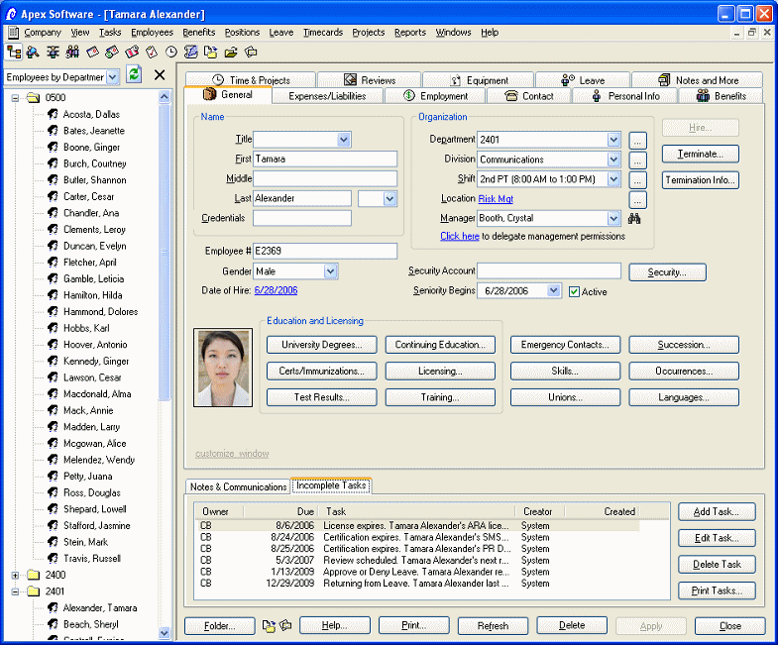
Task: Open the Employees by Department view dropdown
Action: pos(112,76)
